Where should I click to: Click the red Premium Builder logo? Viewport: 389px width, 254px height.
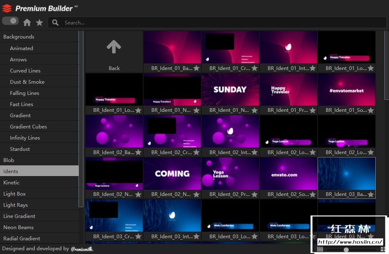7,8
